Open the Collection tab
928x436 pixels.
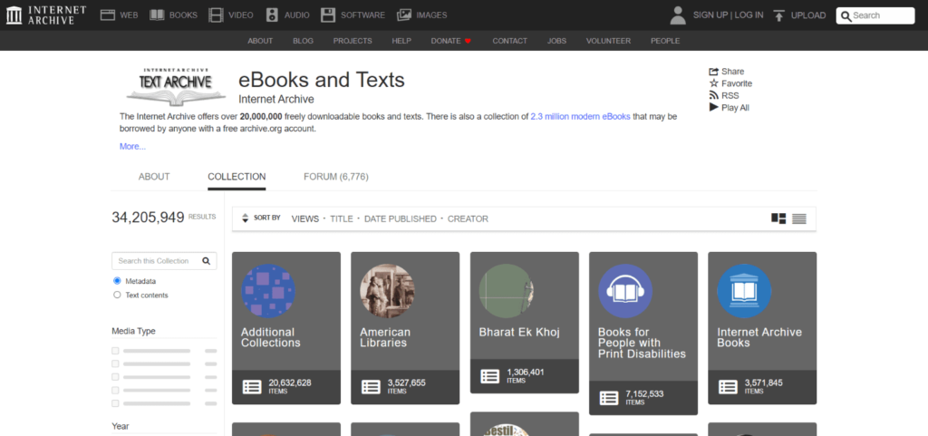click(x=237, y=177)
